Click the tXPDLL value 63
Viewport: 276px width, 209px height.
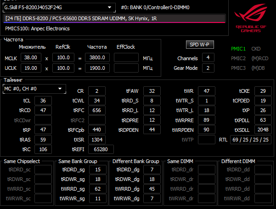point(263,120)
